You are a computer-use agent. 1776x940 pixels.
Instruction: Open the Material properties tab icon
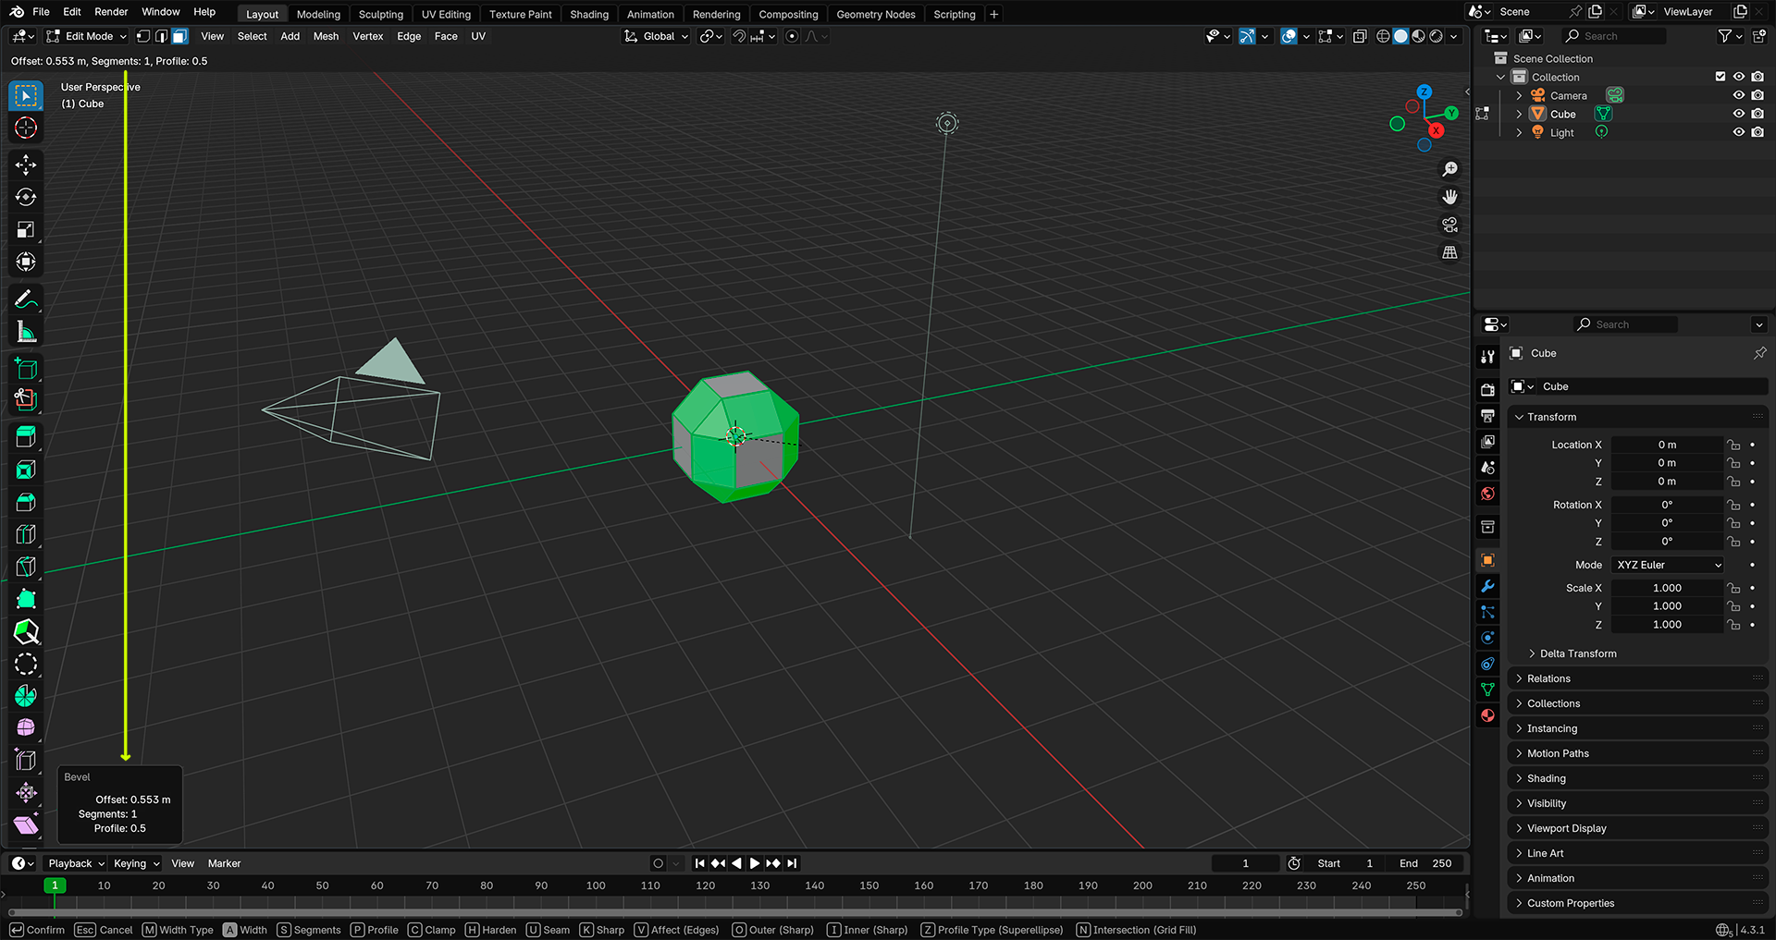(x=1487, y=715)
